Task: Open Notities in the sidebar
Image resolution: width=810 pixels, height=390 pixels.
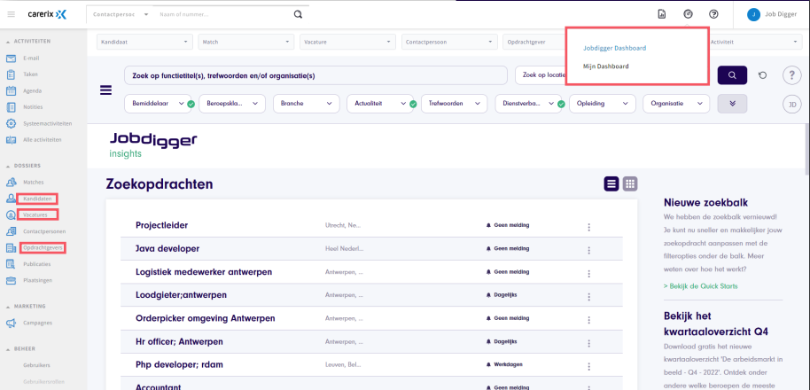Action: click(33, 107)
